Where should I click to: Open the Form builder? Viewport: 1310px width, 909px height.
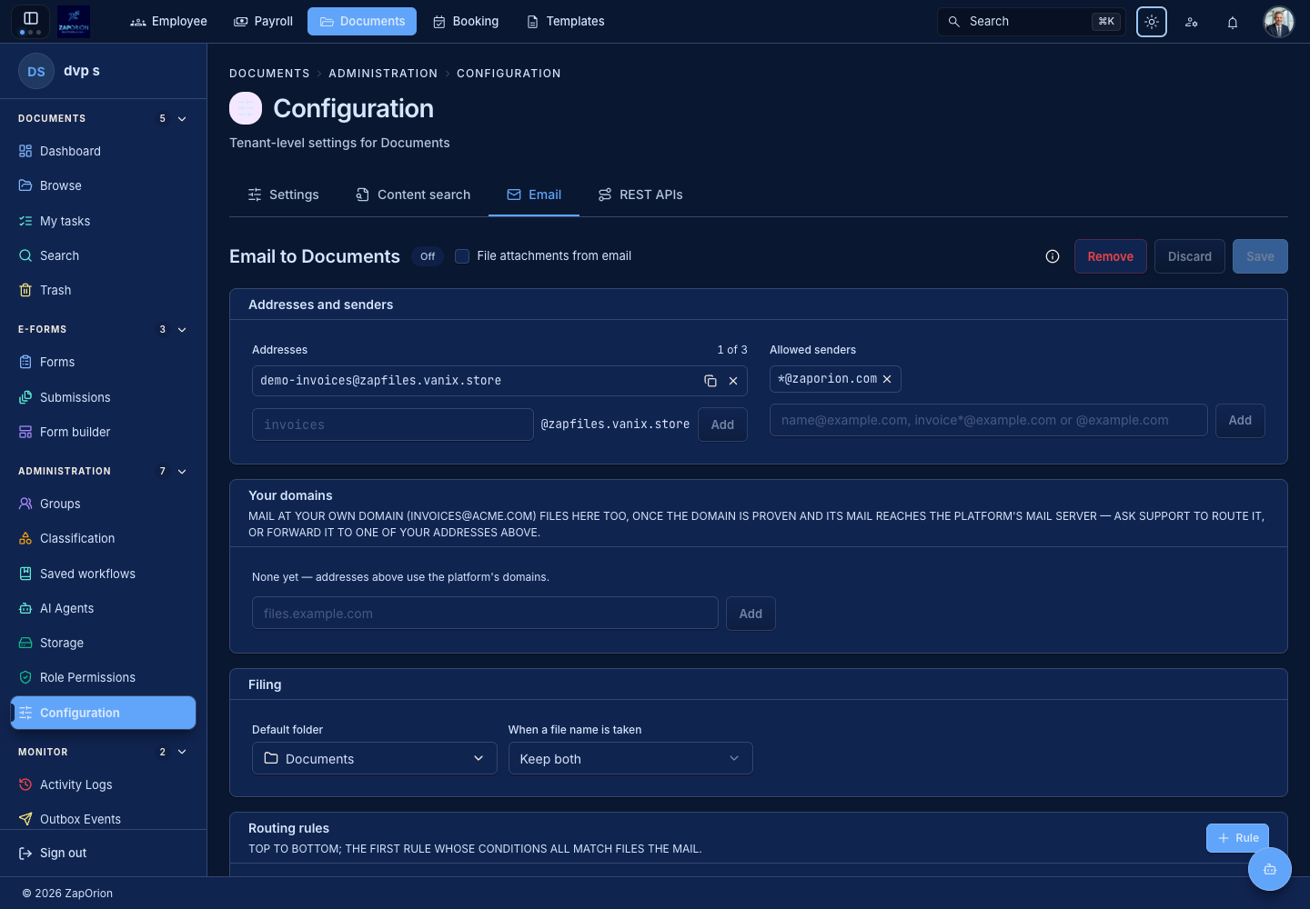coord(103,432)
